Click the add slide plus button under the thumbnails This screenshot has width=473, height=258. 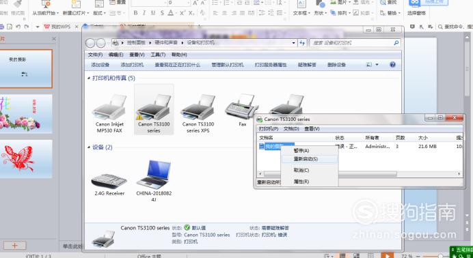tap(15, 246)
